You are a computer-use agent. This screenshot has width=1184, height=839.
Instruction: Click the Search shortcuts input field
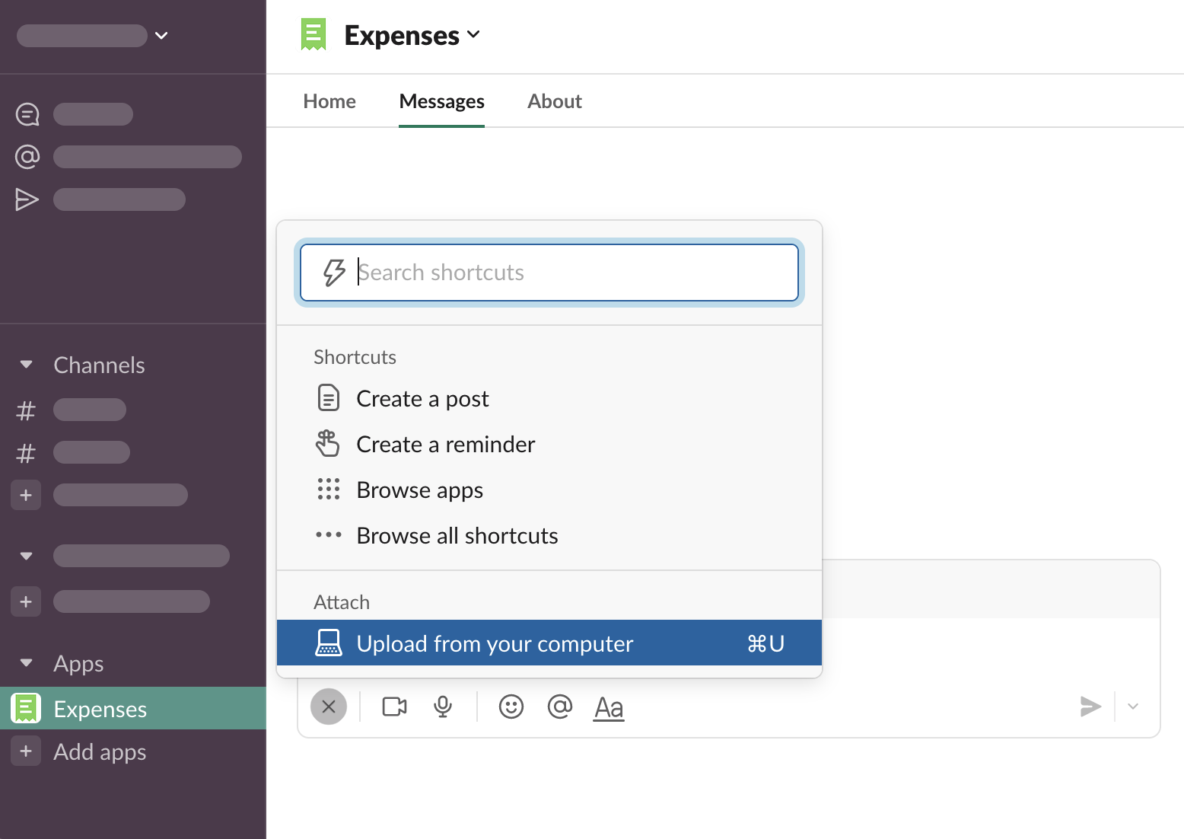[563, 273]
